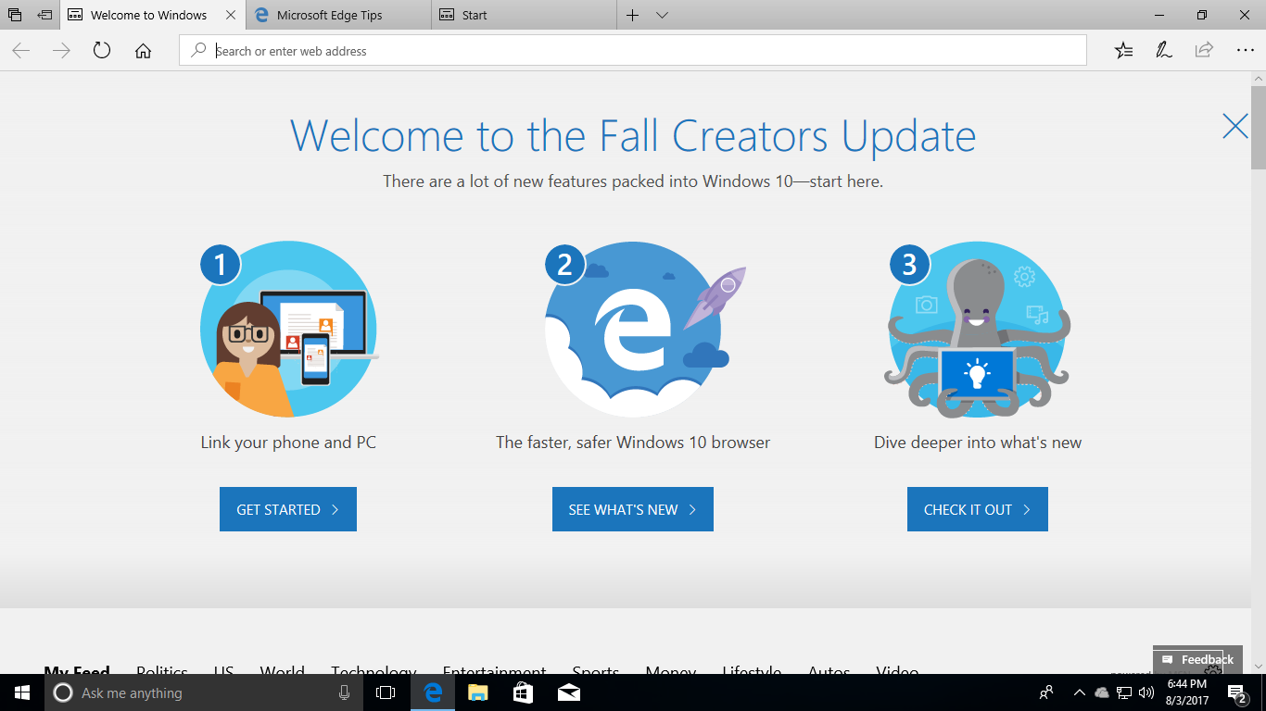Click the browser Back arrow
The width and height of the screenshot is (1266, 711).
click(21, 51)
